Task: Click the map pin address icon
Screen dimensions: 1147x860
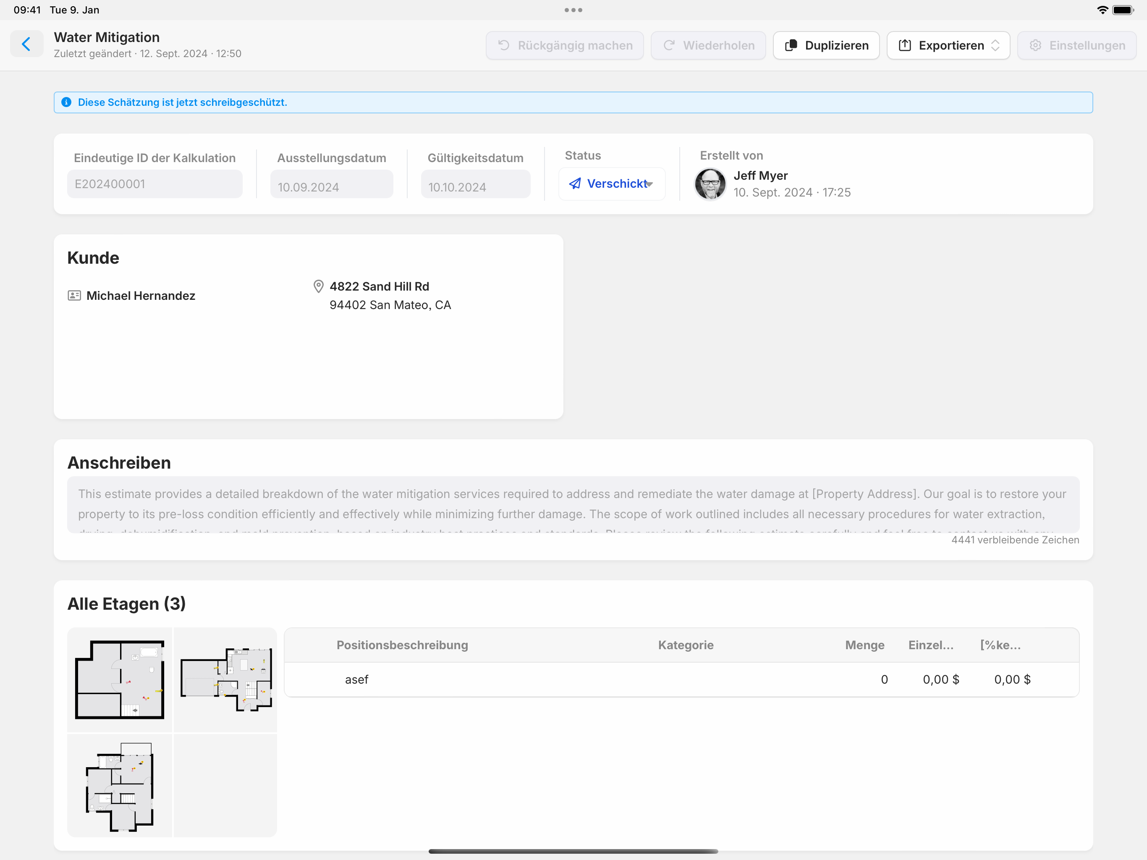Action: (318, 286)
